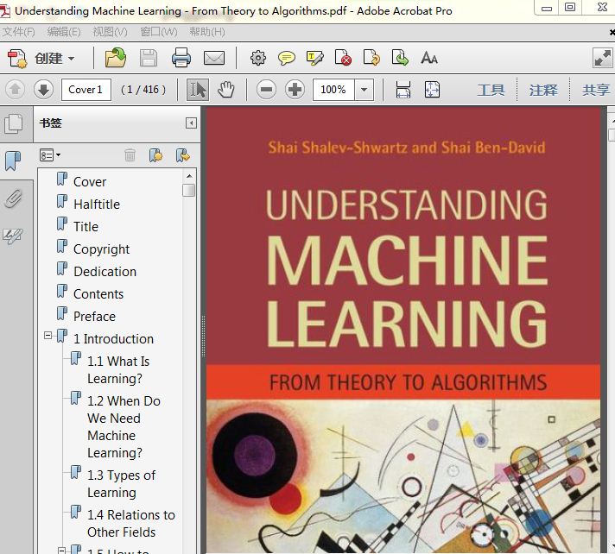Go to the Preface bookmark
Screen dimensions: 615x554
pyautogui.click(x=94, y=316)
